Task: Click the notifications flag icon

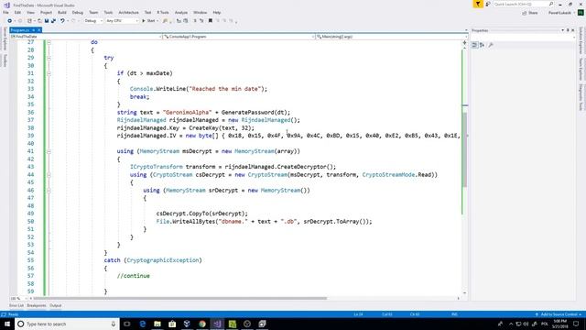Action: coord(478,4)
